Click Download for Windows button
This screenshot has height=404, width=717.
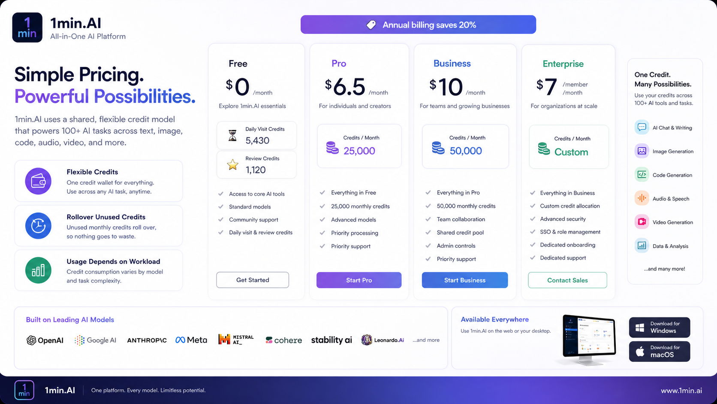(660, 328)
